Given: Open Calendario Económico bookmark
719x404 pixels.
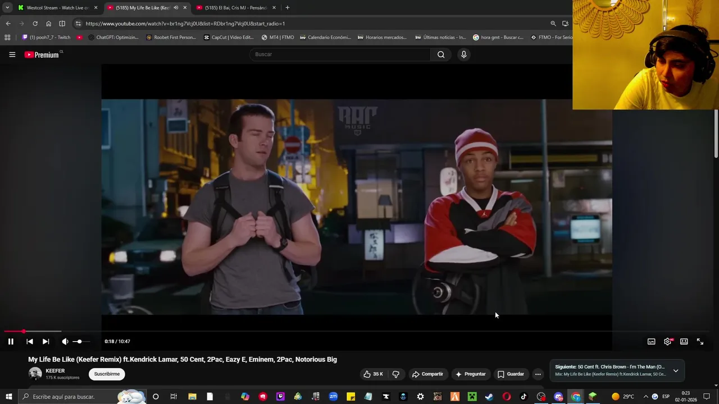Looking at the screenshot, I should click(325, 38).
